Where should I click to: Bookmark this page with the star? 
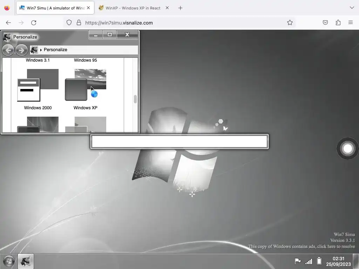coord(290,23)
